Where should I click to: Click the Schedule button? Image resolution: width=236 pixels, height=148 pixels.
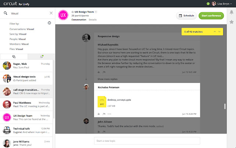[x=186, y=16]
